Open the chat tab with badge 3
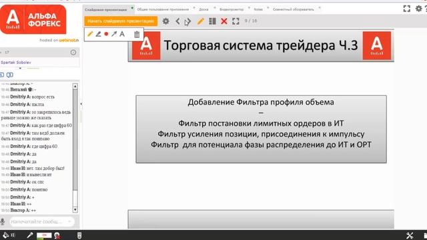This screenshot has height=240, width=427. coord(9,75)
